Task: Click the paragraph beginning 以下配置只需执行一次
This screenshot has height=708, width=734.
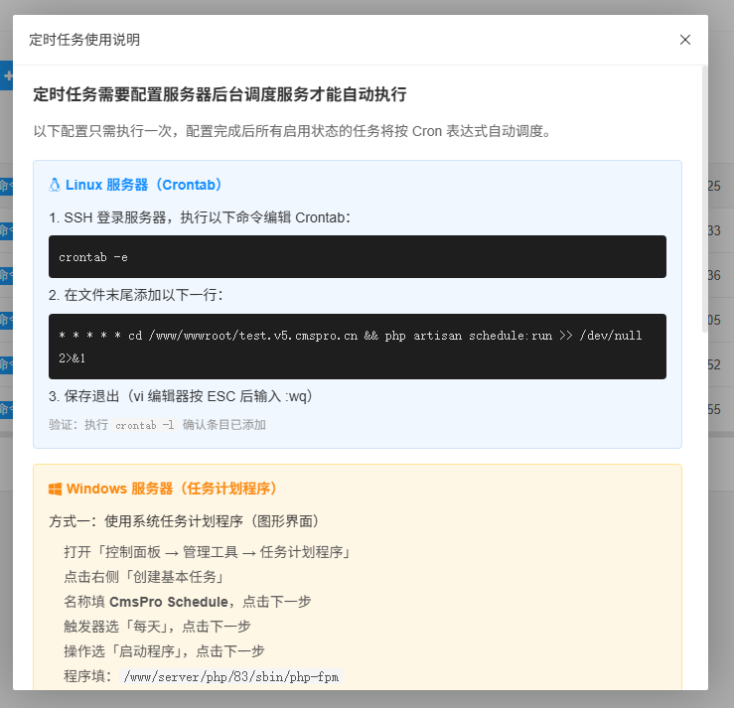Action: (x=293, y=131)
